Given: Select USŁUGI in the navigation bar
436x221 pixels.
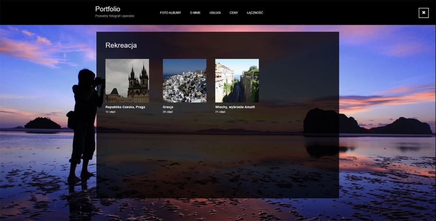Looking at the screenshot, I should tap(215, 13).
